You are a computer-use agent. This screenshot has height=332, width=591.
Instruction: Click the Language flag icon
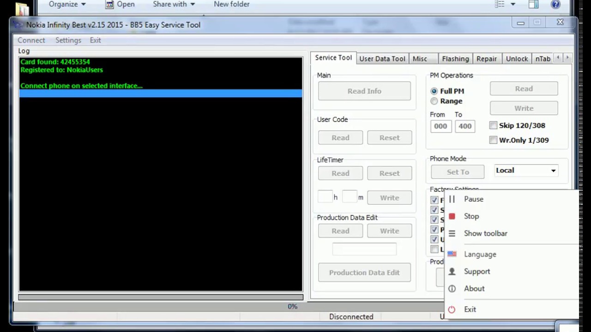click(452, 254)
